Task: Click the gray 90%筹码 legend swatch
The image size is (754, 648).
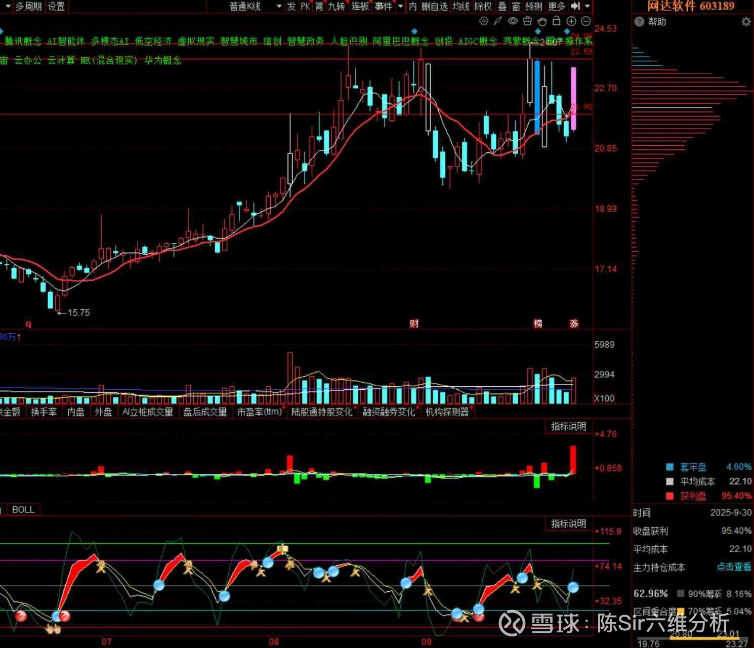Action: (681, 593)
